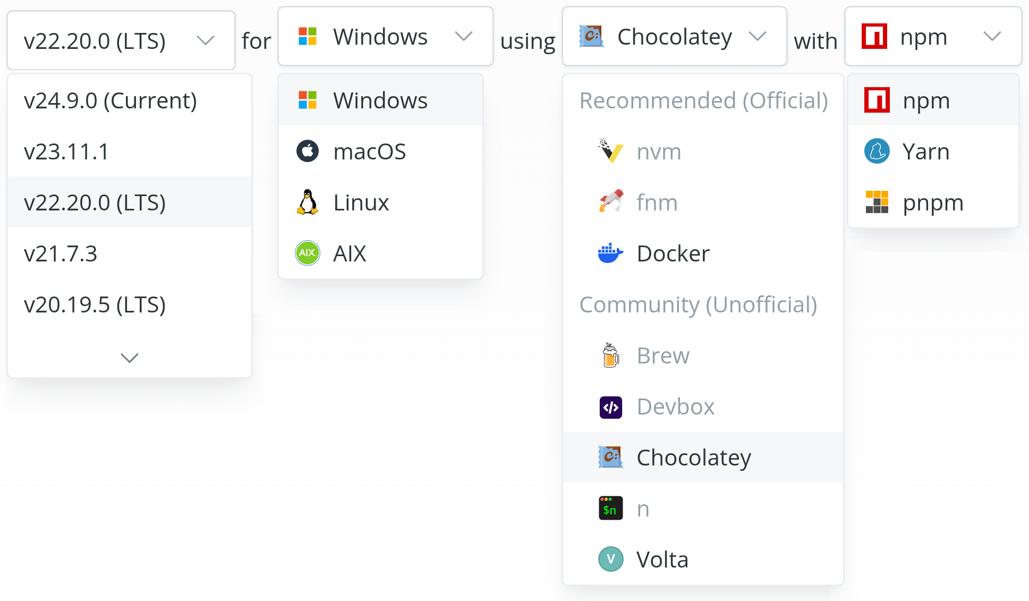Click Chocolatey icon in Community list
Image resolution: width=1029 pixels, height=601 pixels.
point(610,457)
